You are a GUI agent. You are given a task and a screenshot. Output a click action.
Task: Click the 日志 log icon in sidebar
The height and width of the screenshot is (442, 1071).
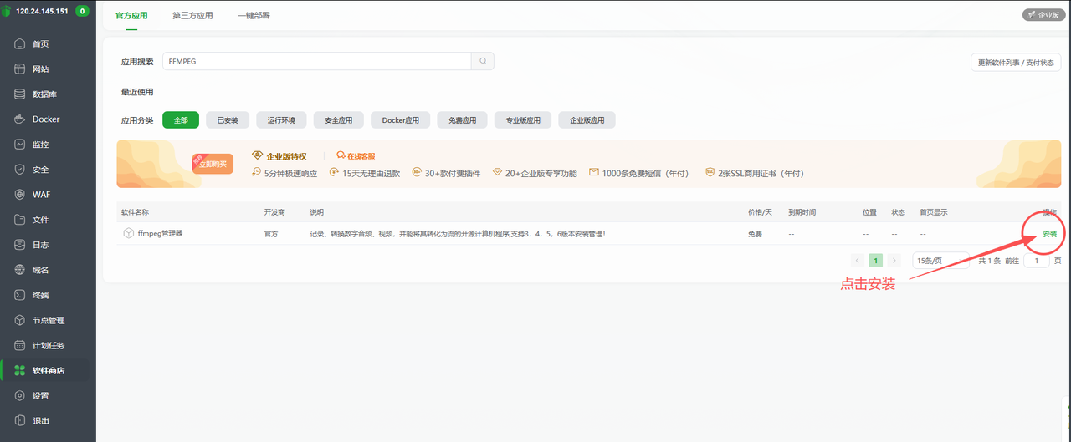(x=19, y=245)
